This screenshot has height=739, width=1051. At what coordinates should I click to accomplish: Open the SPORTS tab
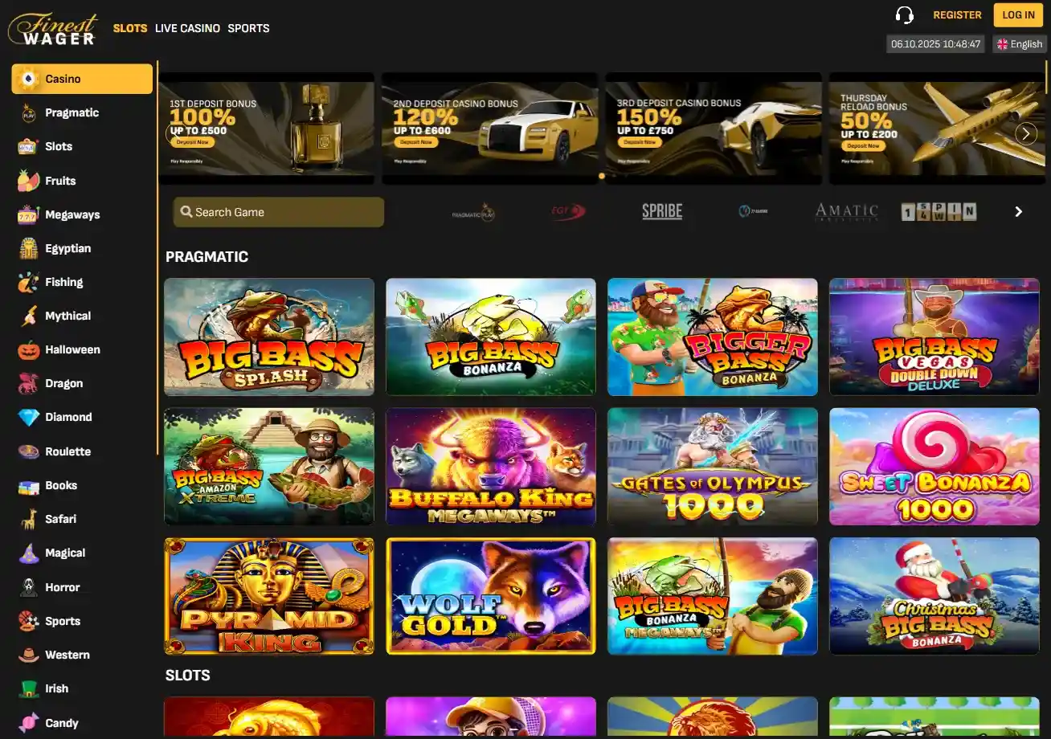click(x=248, y=28)
